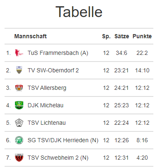155x168 pixels.
Task: Click the TSV Schwebheim 2 red-black crest
Action: tap(19, 158)
